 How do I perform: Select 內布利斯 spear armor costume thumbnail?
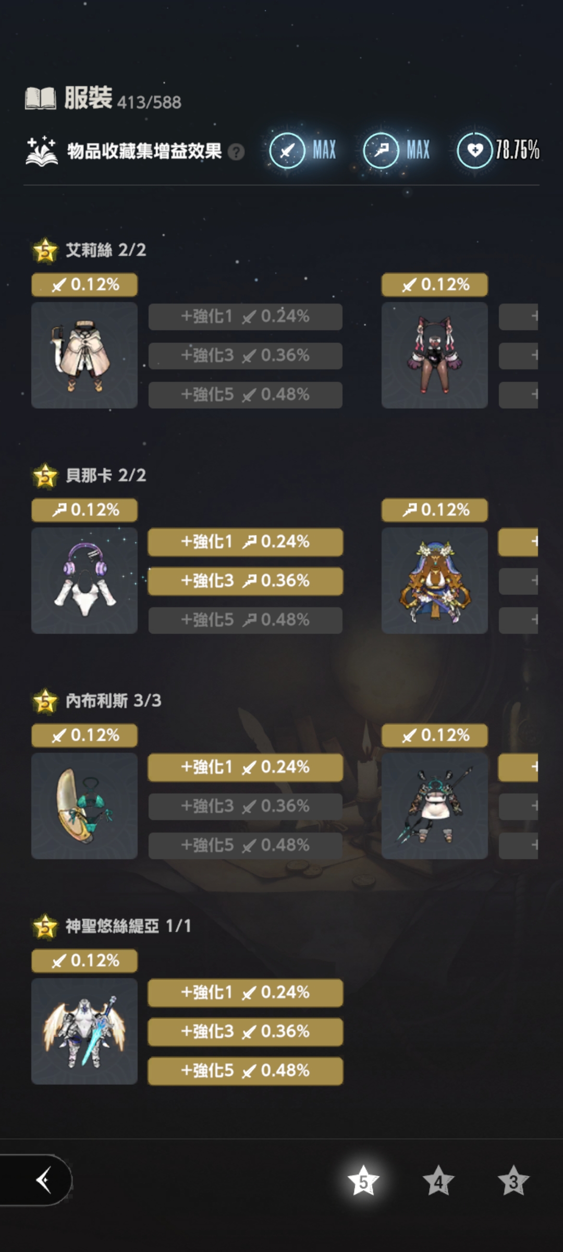(435, 806)
